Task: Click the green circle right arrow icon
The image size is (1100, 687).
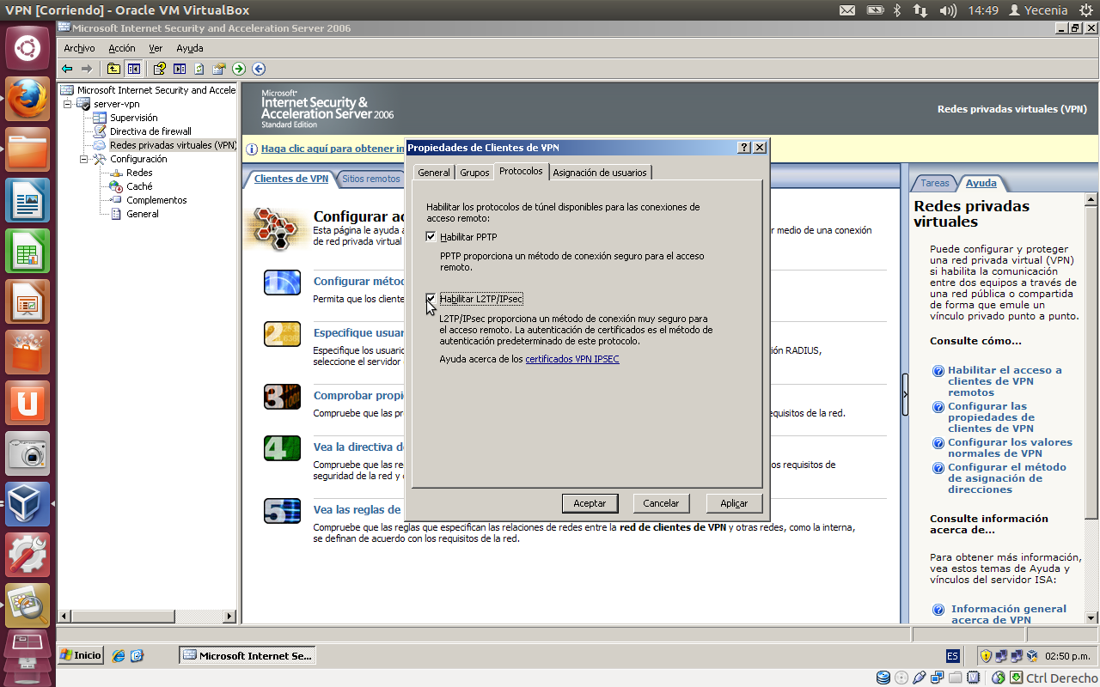Action: pos(239,69)
